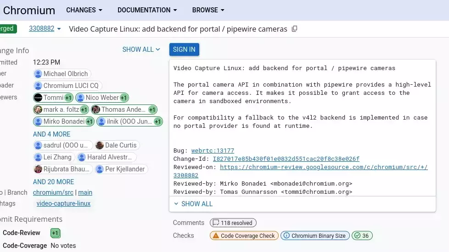
Task: Click CC chip Per Kjellander
Action: click(121, 169)
